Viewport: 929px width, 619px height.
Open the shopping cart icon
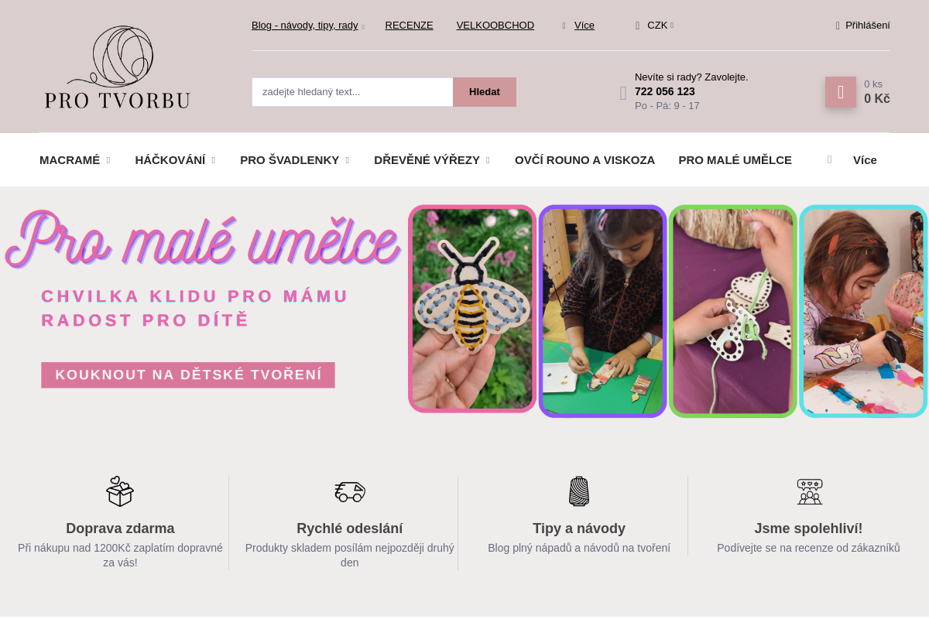pos(840,92)
